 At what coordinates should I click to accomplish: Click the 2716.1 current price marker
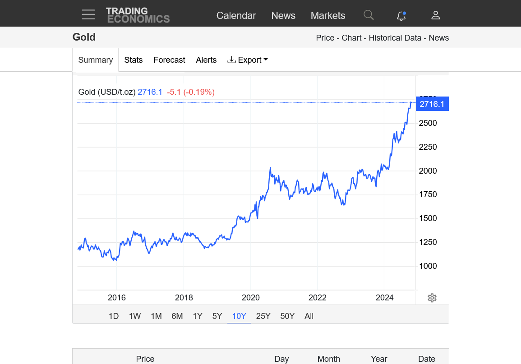tap(432, 104)
